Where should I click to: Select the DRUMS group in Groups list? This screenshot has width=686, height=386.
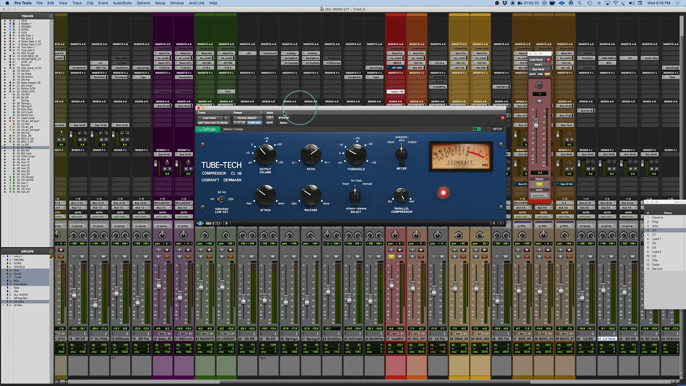click(x=18, y=260)
